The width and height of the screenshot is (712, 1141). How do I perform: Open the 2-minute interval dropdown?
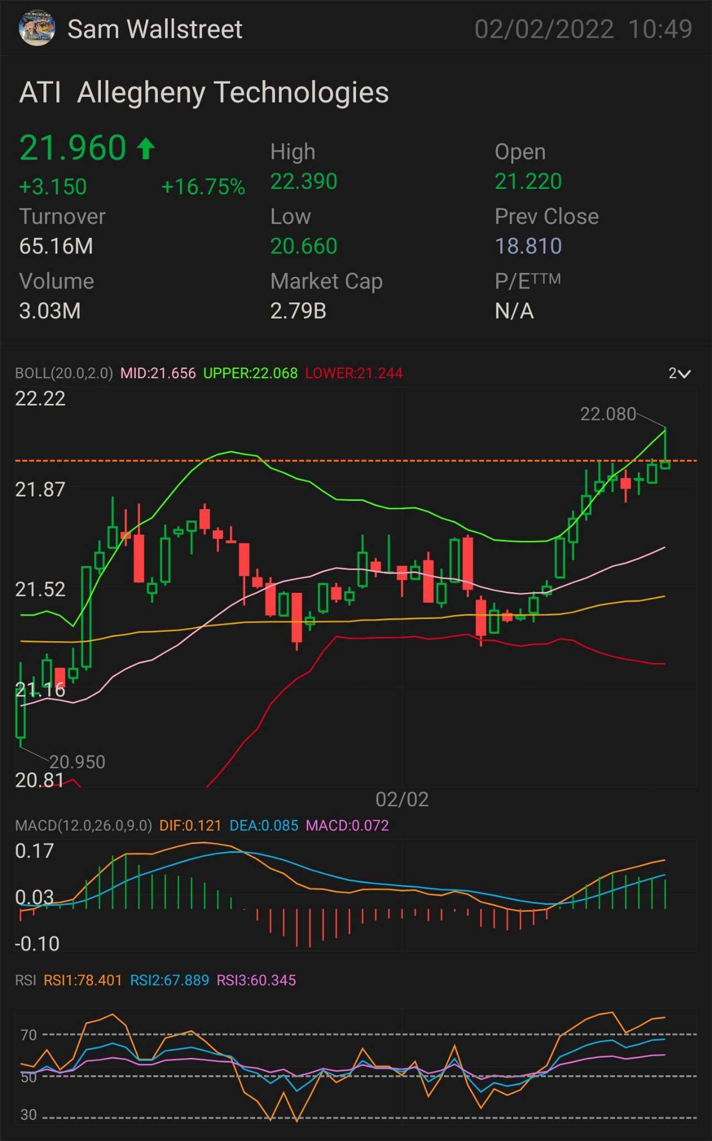[x=679, y=373]
